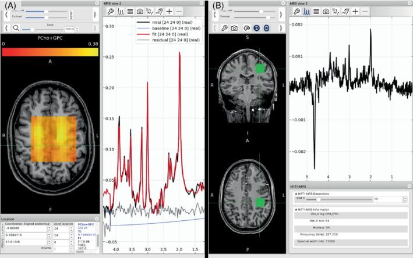
Task: Open plot list icon in panel B MRS toolbar
Action: [x=316, y=12]
